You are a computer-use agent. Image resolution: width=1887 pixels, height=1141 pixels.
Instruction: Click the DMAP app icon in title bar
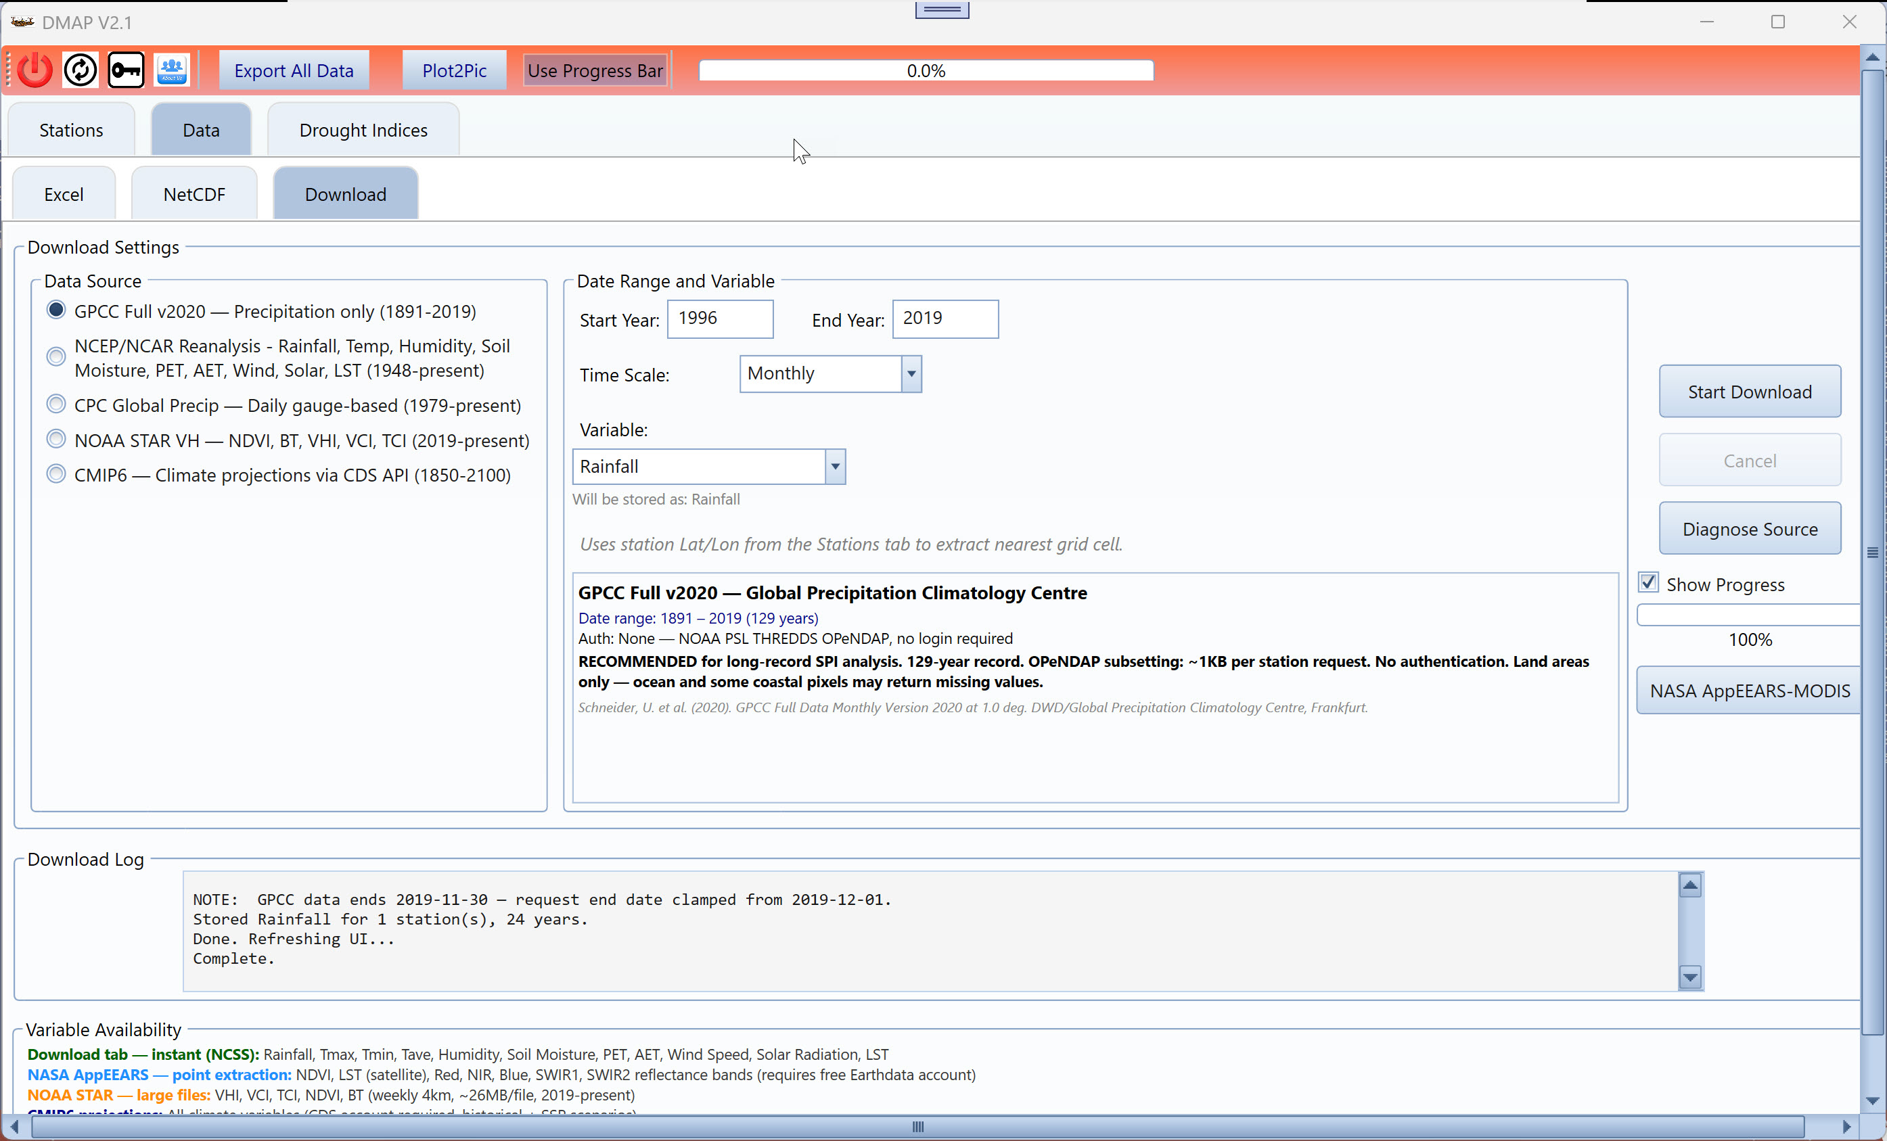23,22
